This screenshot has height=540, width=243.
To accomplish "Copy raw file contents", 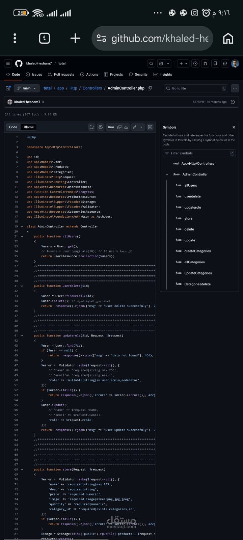I will click(x=119, y=127).
